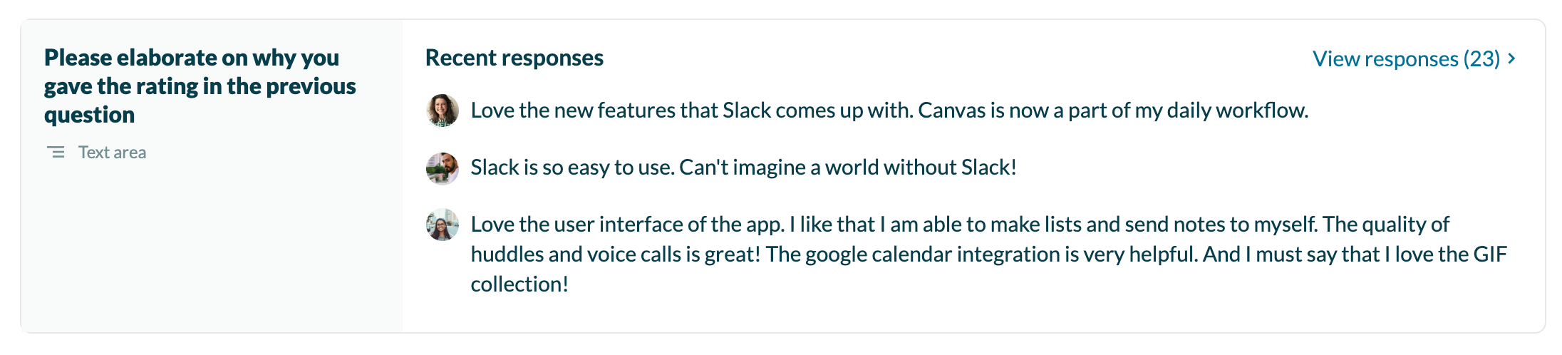Screen dimensions: 1562x355
Task: Expand responses using the chevron arrow
Action: (x=1512, y=58)
